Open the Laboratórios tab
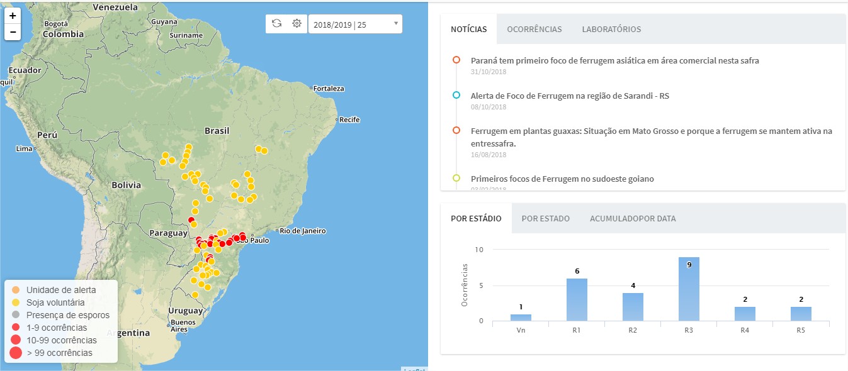 pyautogui.click(x=611, y=30)
